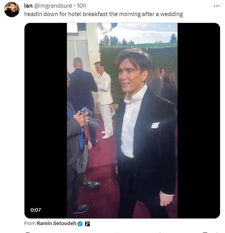
Task: Click the right black bar of the video
Action: (x=198, y=120)
